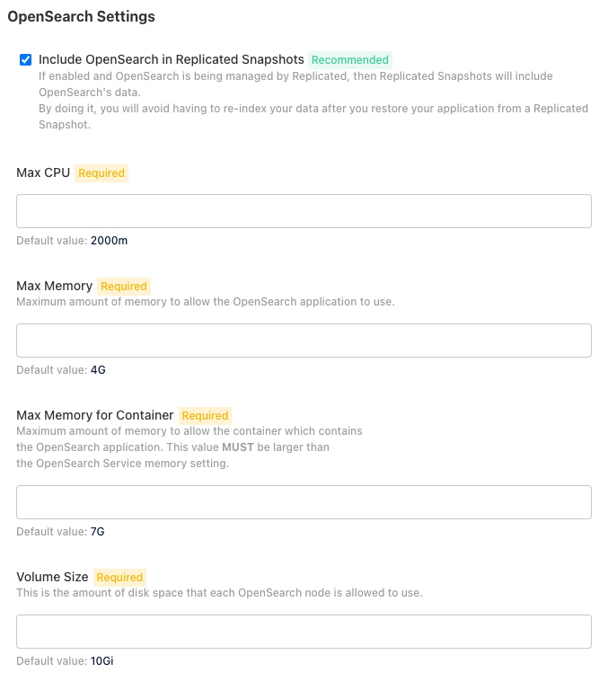Click the green Recommended badge

point(350,60)
